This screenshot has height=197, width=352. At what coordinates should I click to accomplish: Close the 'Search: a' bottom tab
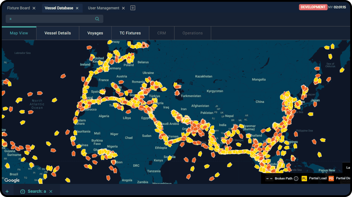click(51, 191)
